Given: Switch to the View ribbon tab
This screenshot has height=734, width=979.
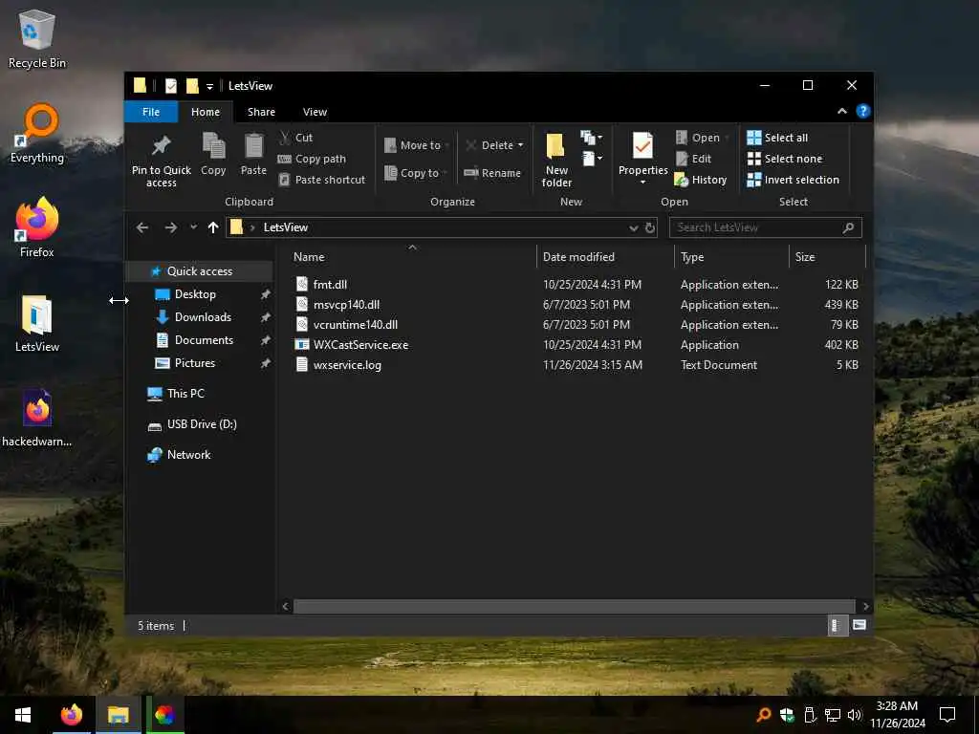Looking at the screenshot, I should pos(315,112).
